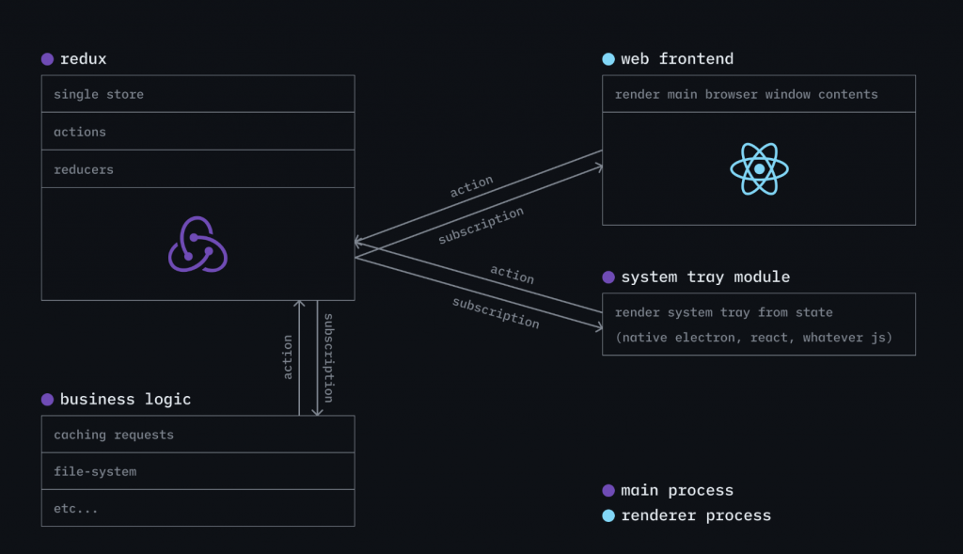Screen dimensions: 963x554
Task: Select the web frontend heading
Action: (x=677, y=59)
